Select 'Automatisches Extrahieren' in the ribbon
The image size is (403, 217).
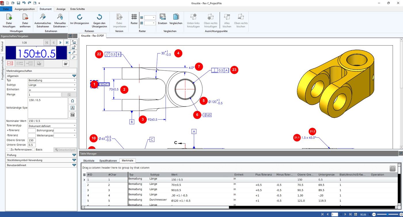[x=43, y=20]
